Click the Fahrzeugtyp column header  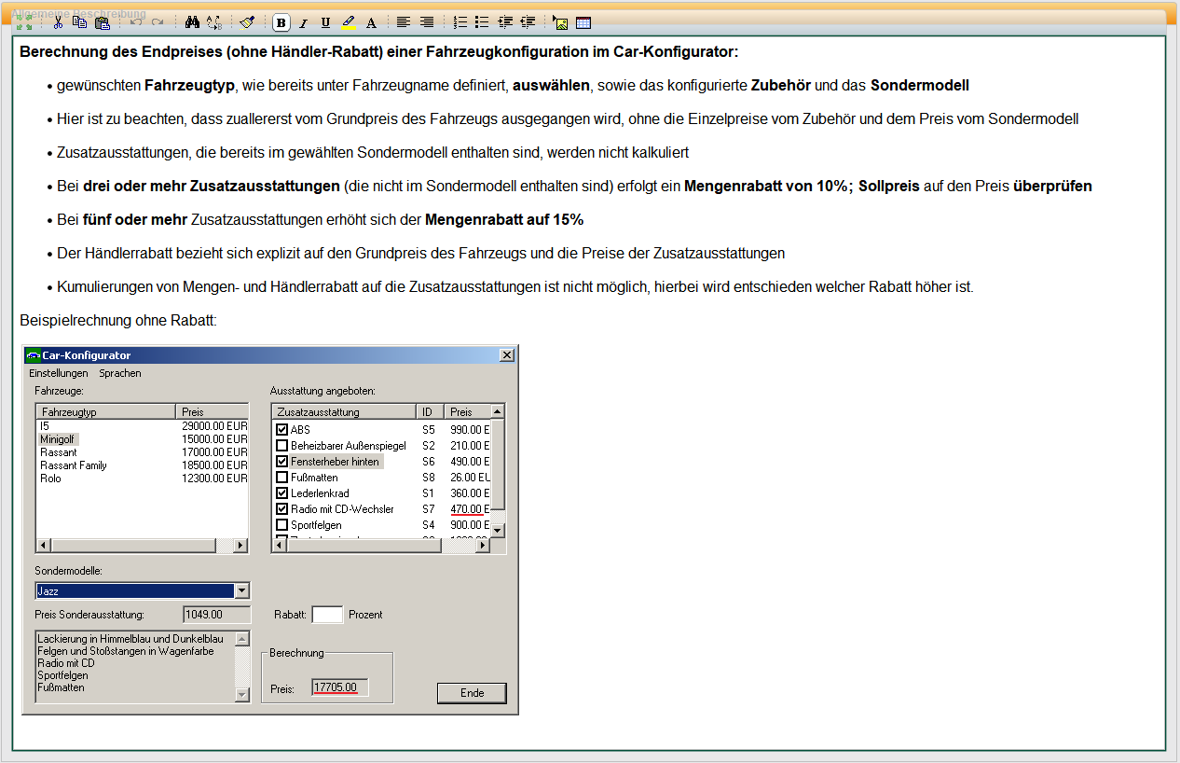click(x=105, y=411)
